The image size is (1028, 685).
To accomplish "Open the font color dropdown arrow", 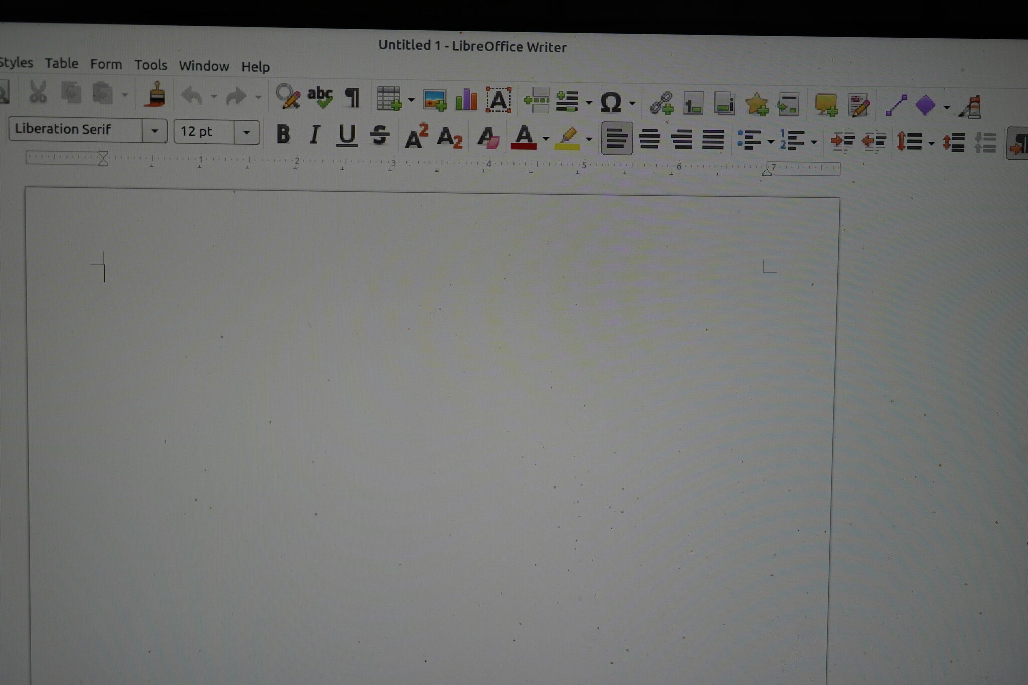I will pyautogui.click(x=546, y=139).
